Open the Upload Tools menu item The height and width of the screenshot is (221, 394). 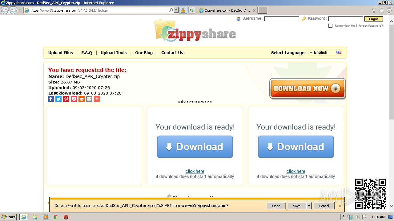click(114, 52)
